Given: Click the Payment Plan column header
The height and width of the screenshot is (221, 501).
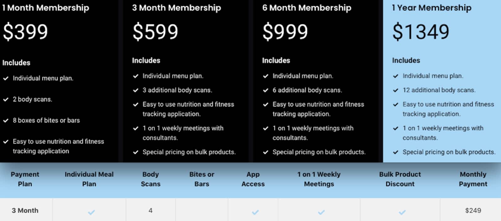Looking at the screenshot, I should [x=25, y=179].
